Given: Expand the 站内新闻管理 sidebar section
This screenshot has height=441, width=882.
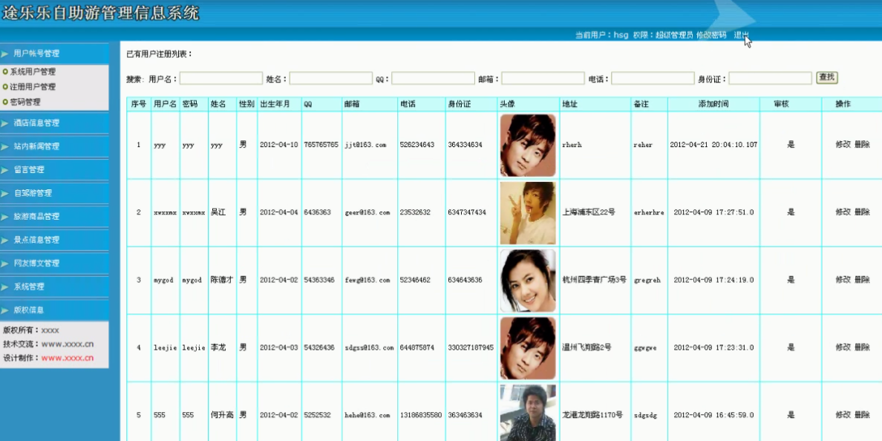Looking at the screenshot, I should pyautogui.click(x=36, y=147).
